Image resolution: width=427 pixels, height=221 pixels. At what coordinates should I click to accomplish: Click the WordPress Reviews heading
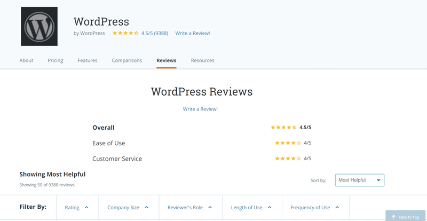pos(202,92)
